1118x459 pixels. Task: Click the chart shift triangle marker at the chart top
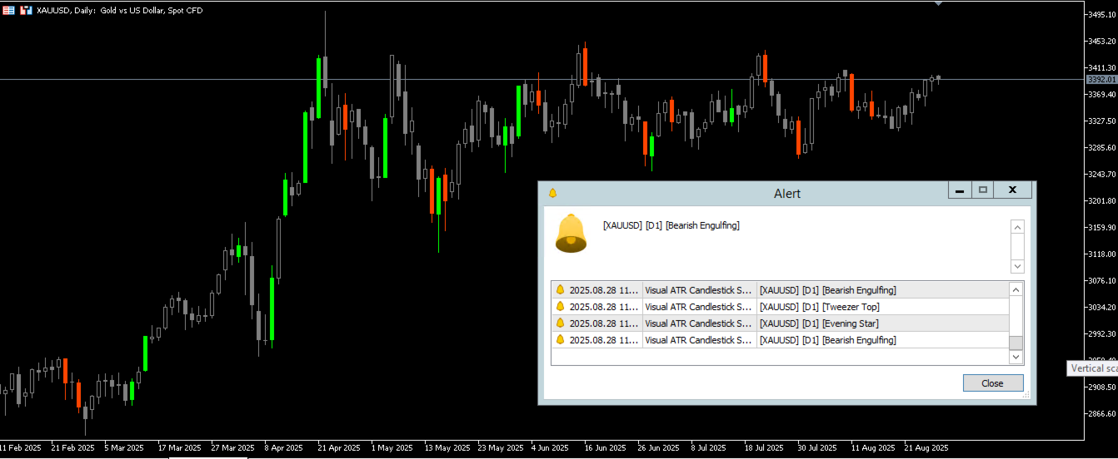click(939, 2)
